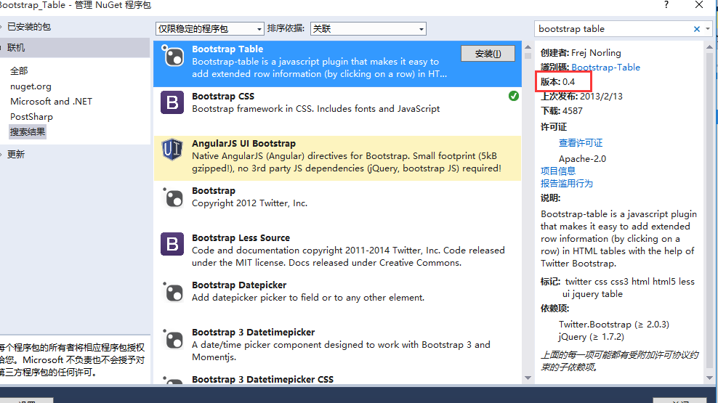The width and height of the screenshot is (718, 403).
Task: Click the 版本: 0.4 version text
Action: pyautogui.click(x=557, y=82)
